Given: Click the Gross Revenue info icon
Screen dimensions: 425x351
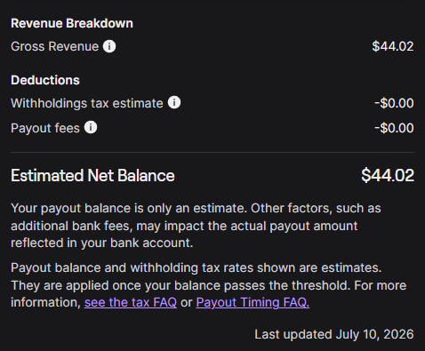Looking at the screenshot, I should 109,46.
